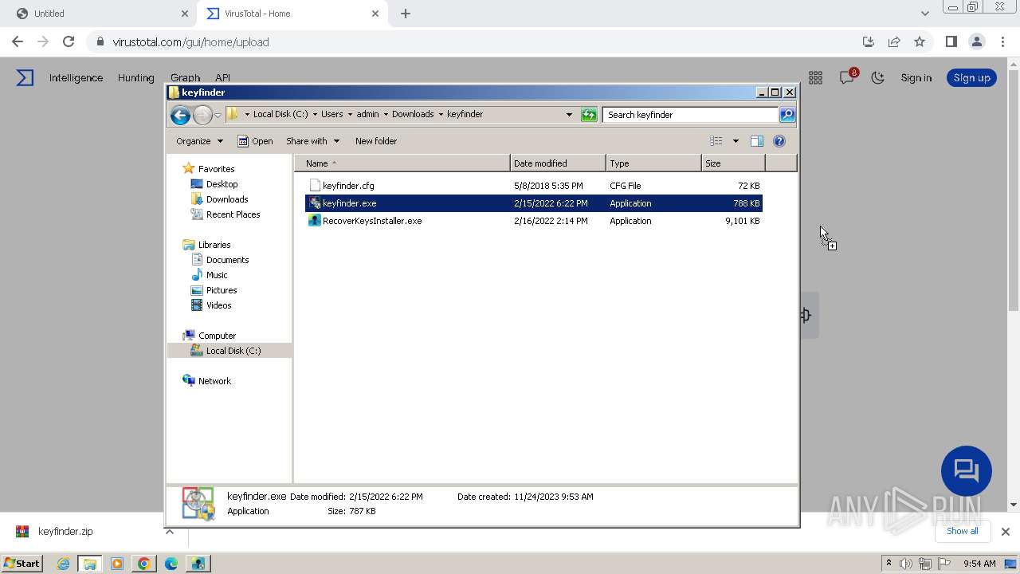1020x574 pixels.
Task: Click the Explorer help icon
Action: tap(779, 141)
